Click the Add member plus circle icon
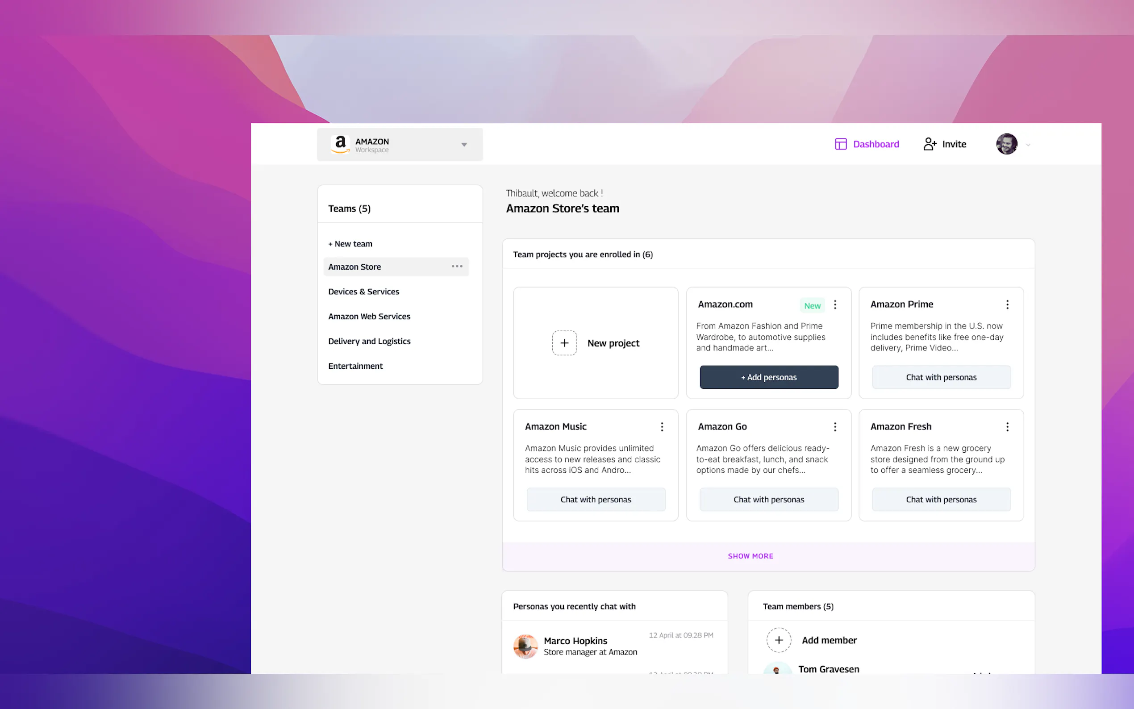The image size is (1134, 709). [x=778, y=640]
